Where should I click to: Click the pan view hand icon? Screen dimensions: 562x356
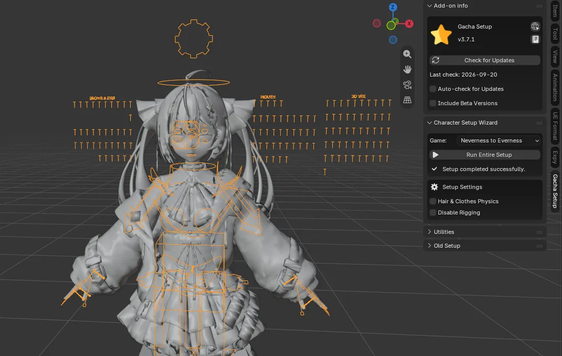pyautogui.click(x=407, y=69)
